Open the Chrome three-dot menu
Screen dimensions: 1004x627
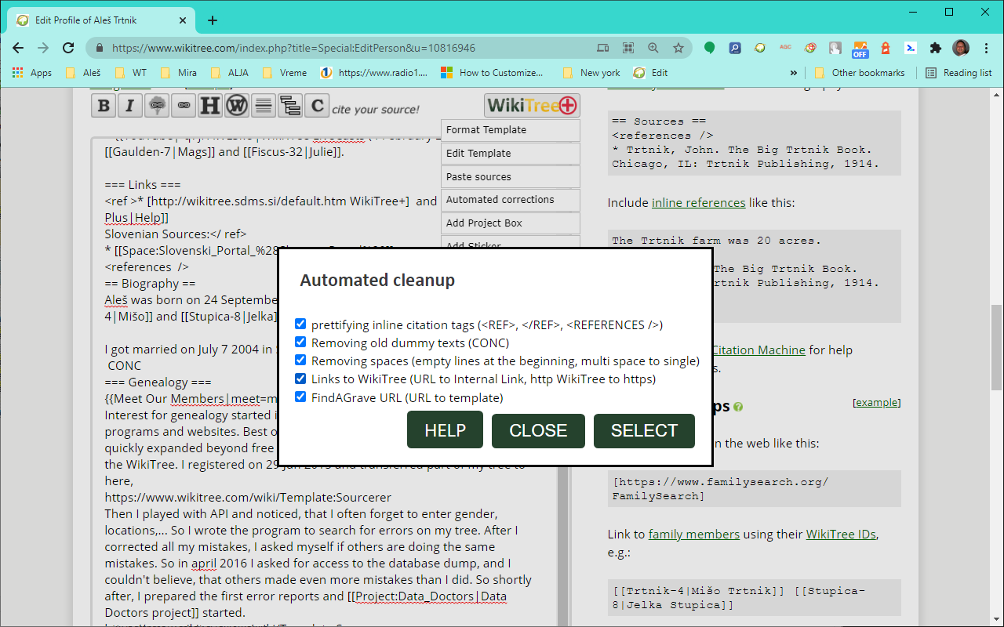(x=985, y=48)
